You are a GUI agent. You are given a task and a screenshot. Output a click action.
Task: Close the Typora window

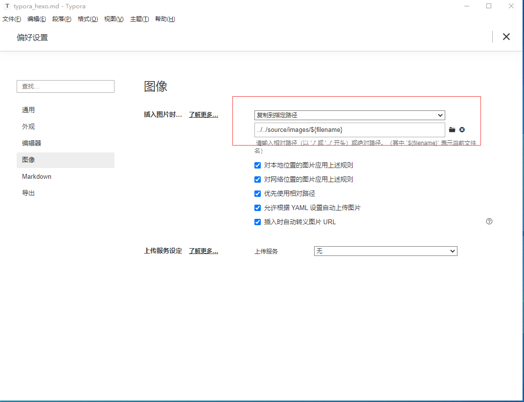coord(511,6)
